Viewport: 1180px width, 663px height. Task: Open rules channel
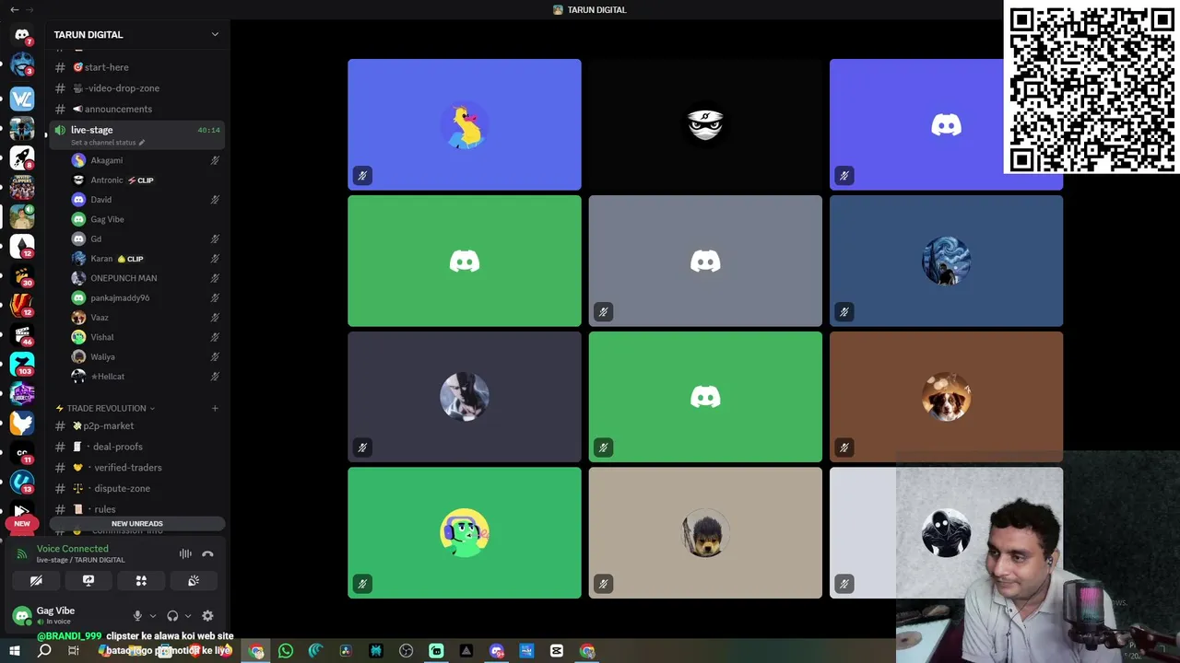point(136,509)
